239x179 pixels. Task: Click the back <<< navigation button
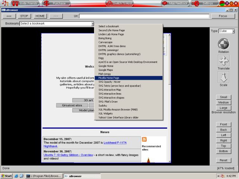(x=9, y=16)
